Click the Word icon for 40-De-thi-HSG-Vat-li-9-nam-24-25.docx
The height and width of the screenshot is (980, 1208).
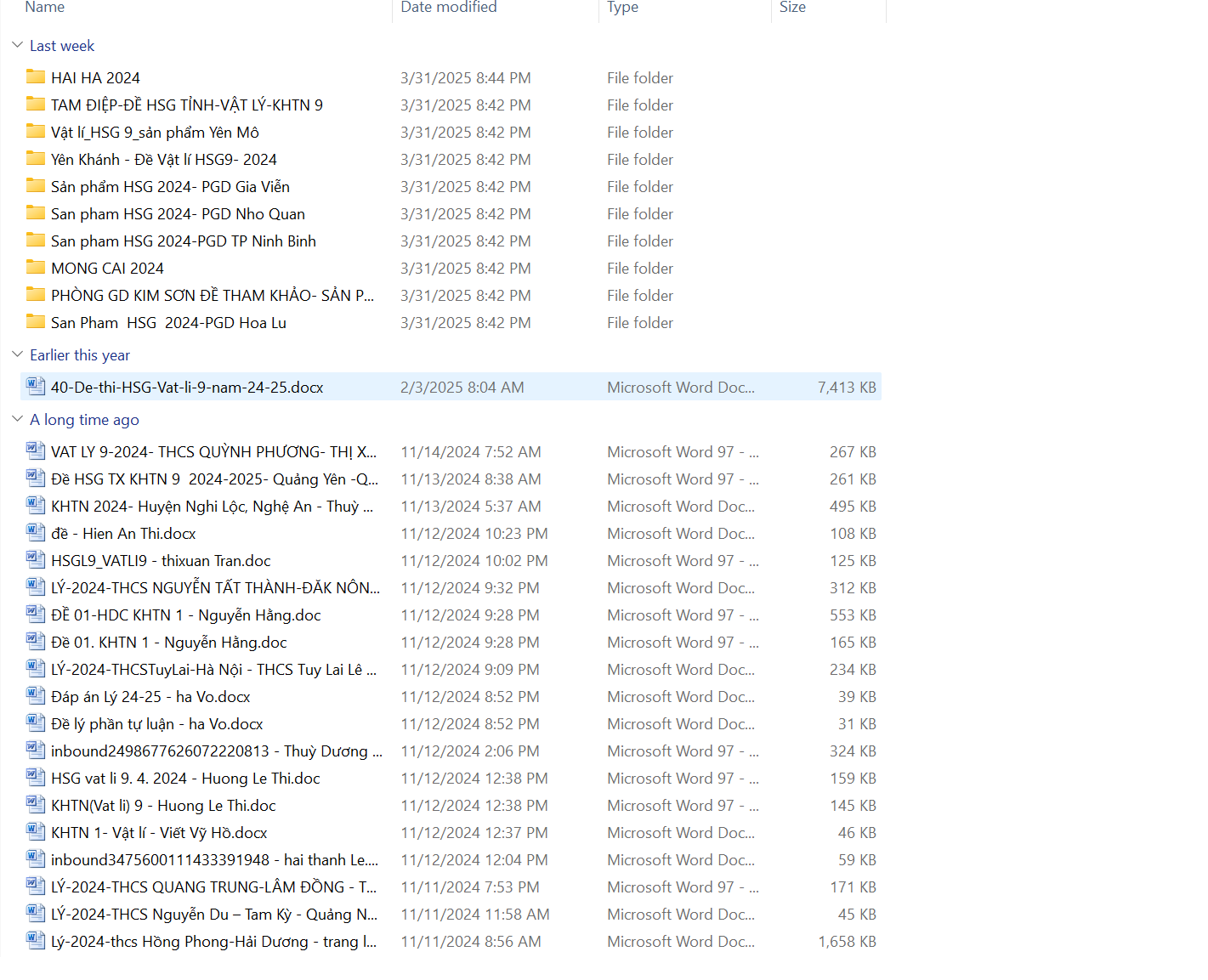click(36, 387)
